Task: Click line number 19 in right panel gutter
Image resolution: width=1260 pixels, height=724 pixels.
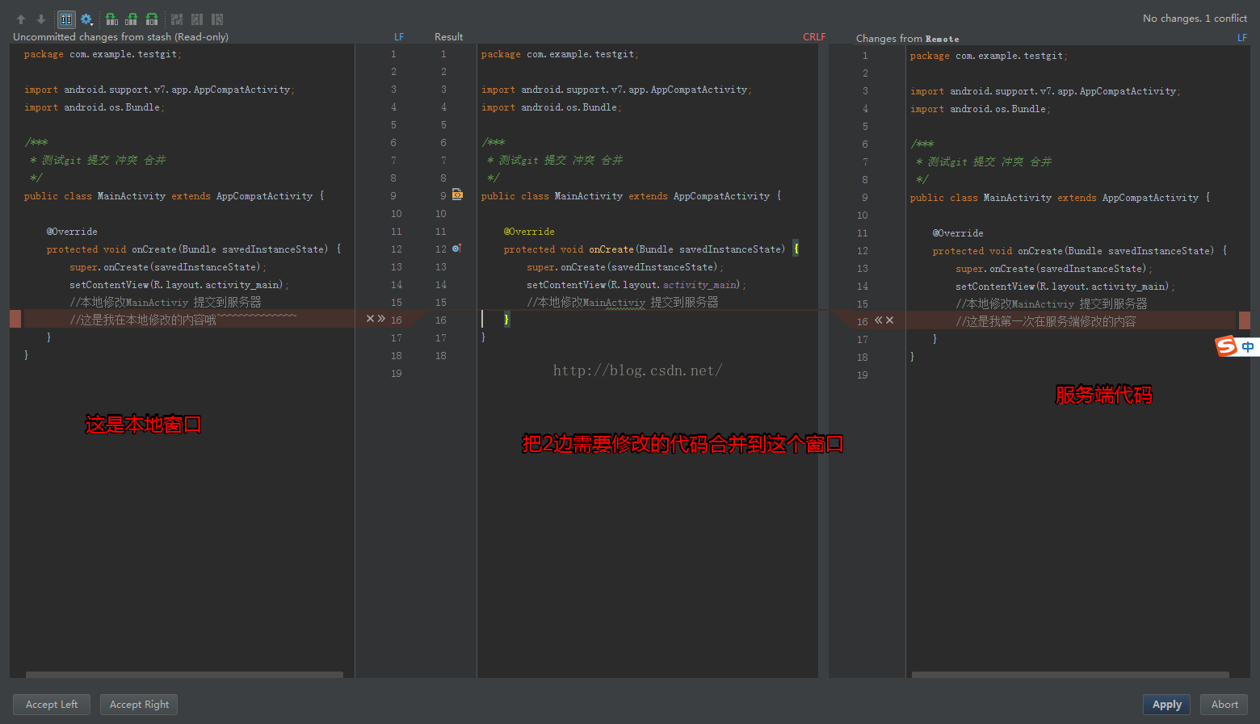Action: pos(863,375)
